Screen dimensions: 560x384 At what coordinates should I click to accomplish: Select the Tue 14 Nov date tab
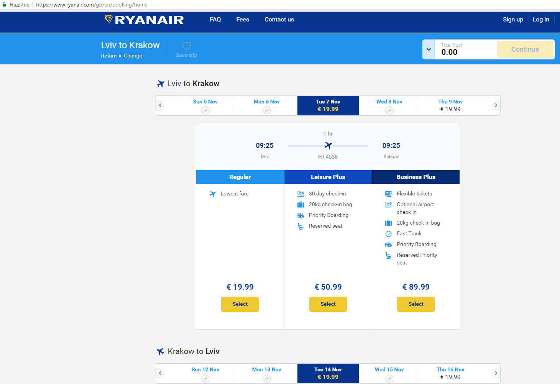point(328,373)
